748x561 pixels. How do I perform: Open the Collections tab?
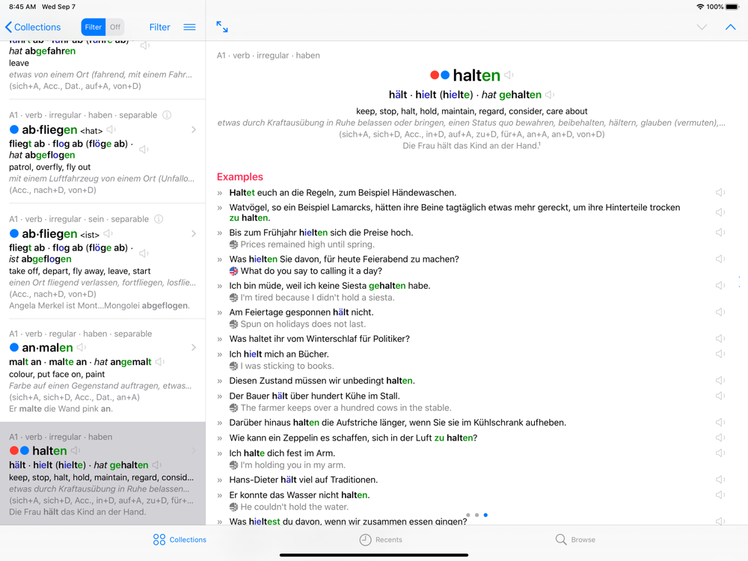click(180, 539)
